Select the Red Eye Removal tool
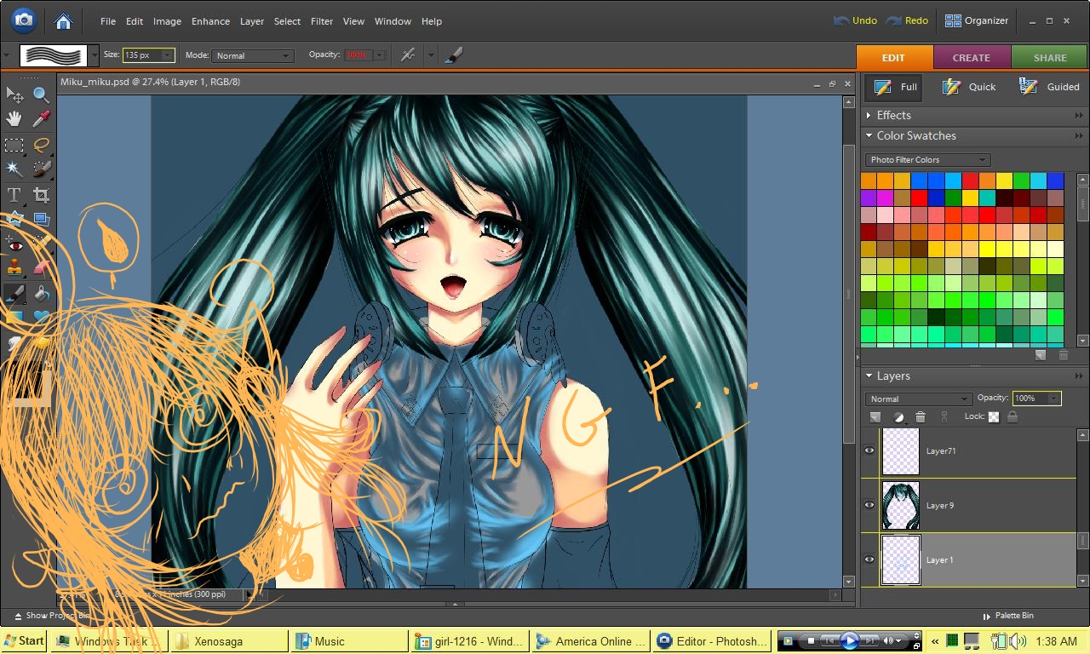This screenshot has width=1090, height=654. click(x=14, y=245)
